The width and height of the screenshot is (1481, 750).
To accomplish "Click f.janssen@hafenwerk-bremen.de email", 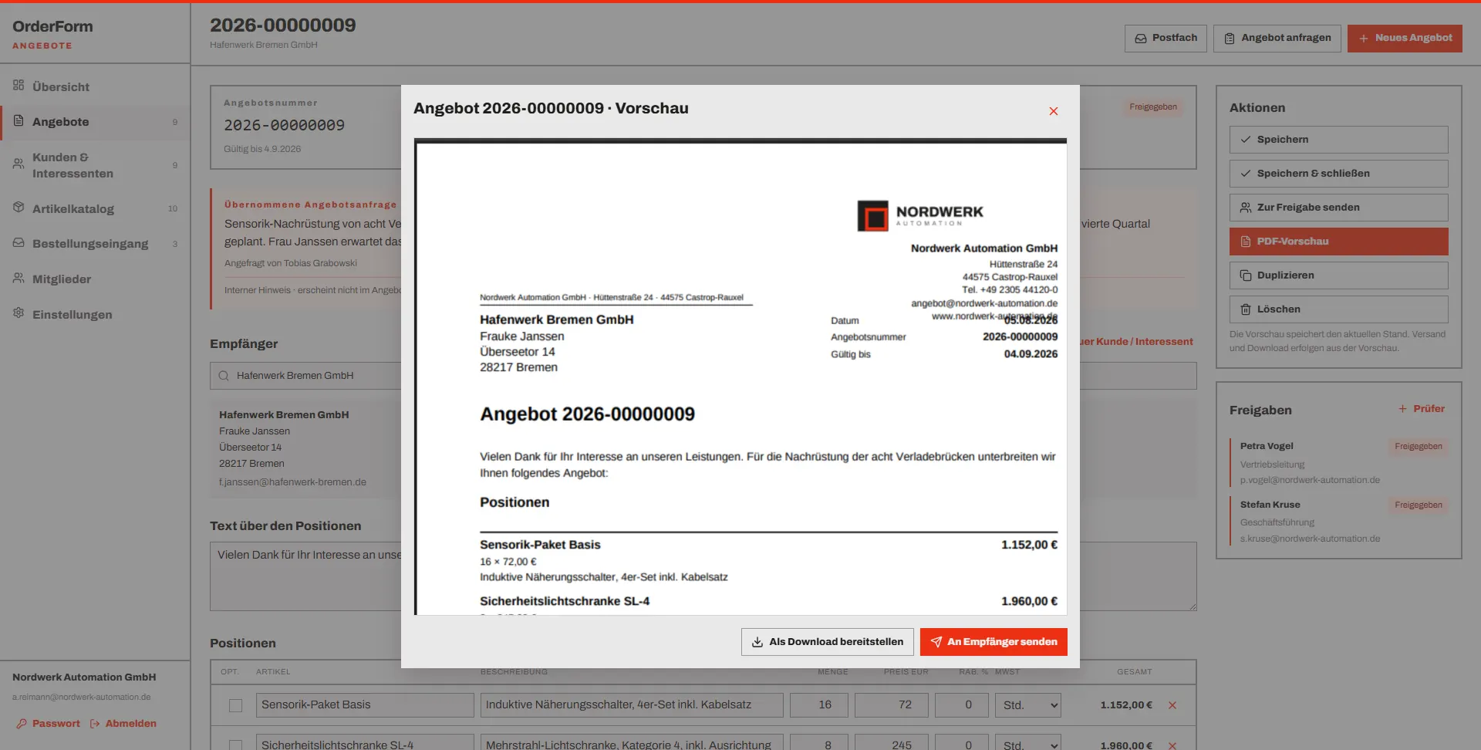I will coord(292,482).
